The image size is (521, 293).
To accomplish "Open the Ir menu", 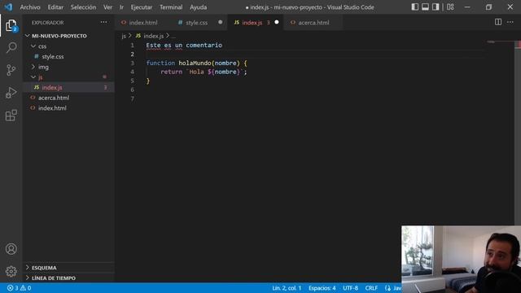I will (x=121, y=7).
